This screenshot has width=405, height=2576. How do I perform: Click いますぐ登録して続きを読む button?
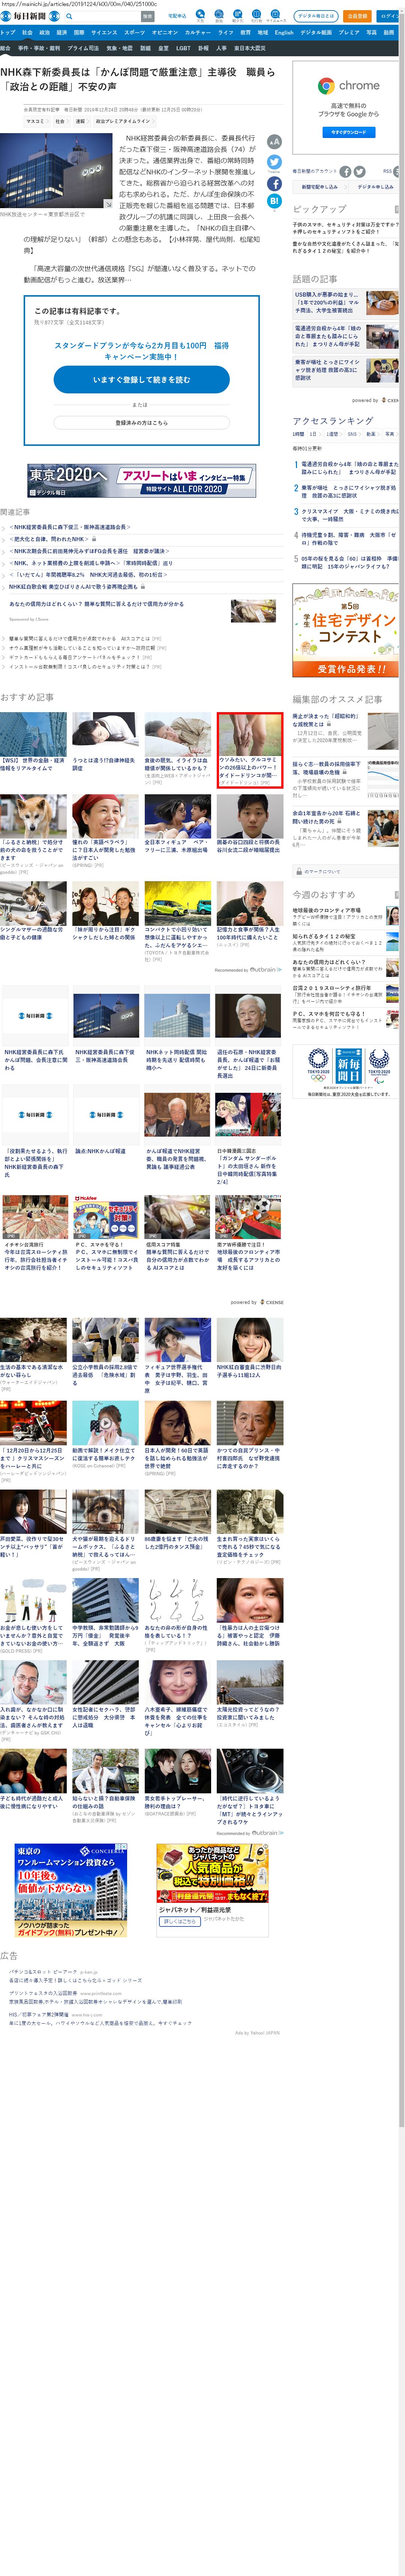pyautogui.click(x=141, y=379)
